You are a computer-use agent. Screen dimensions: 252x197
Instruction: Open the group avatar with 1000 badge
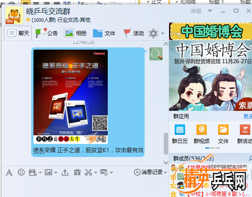point(14,16)
